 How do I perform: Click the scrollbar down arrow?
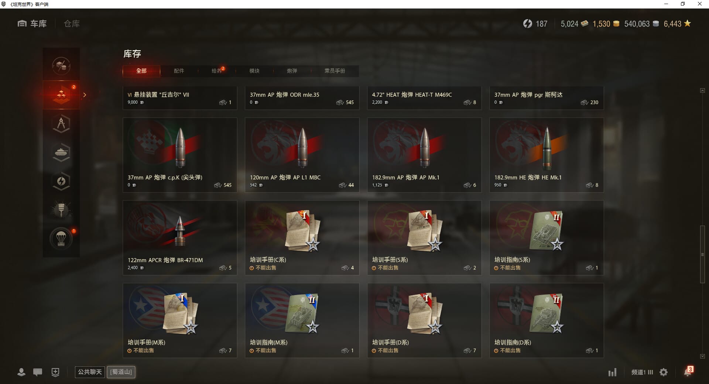702,356
